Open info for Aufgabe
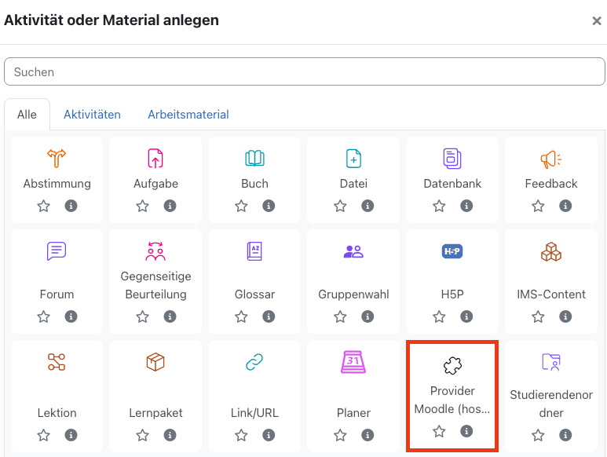This screenshot has width=607, height=457. click(x=170, y=206)
